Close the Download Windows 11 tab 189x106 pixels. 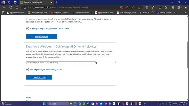[x=51, y=2]
